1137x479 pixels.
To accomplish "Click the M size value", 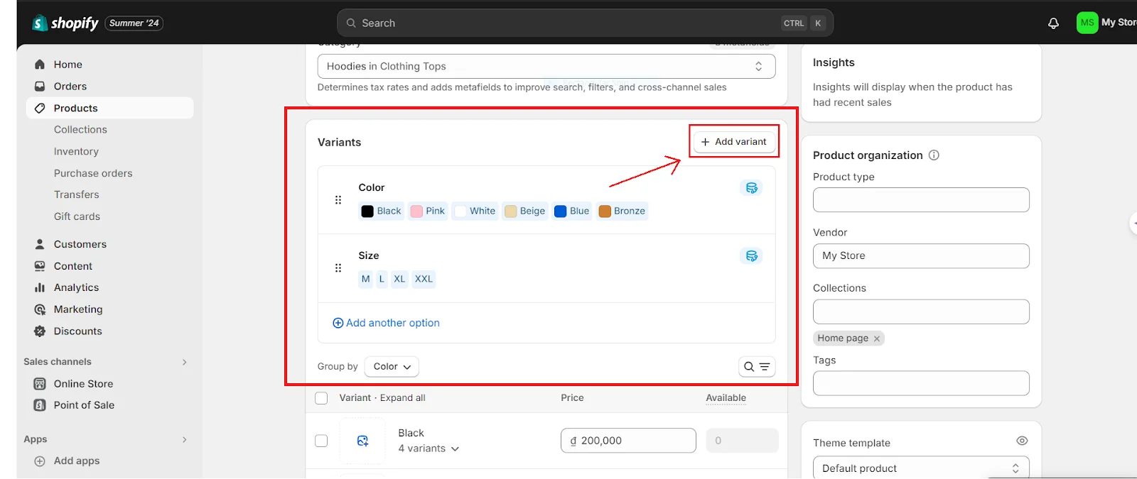I will point(365,279).
